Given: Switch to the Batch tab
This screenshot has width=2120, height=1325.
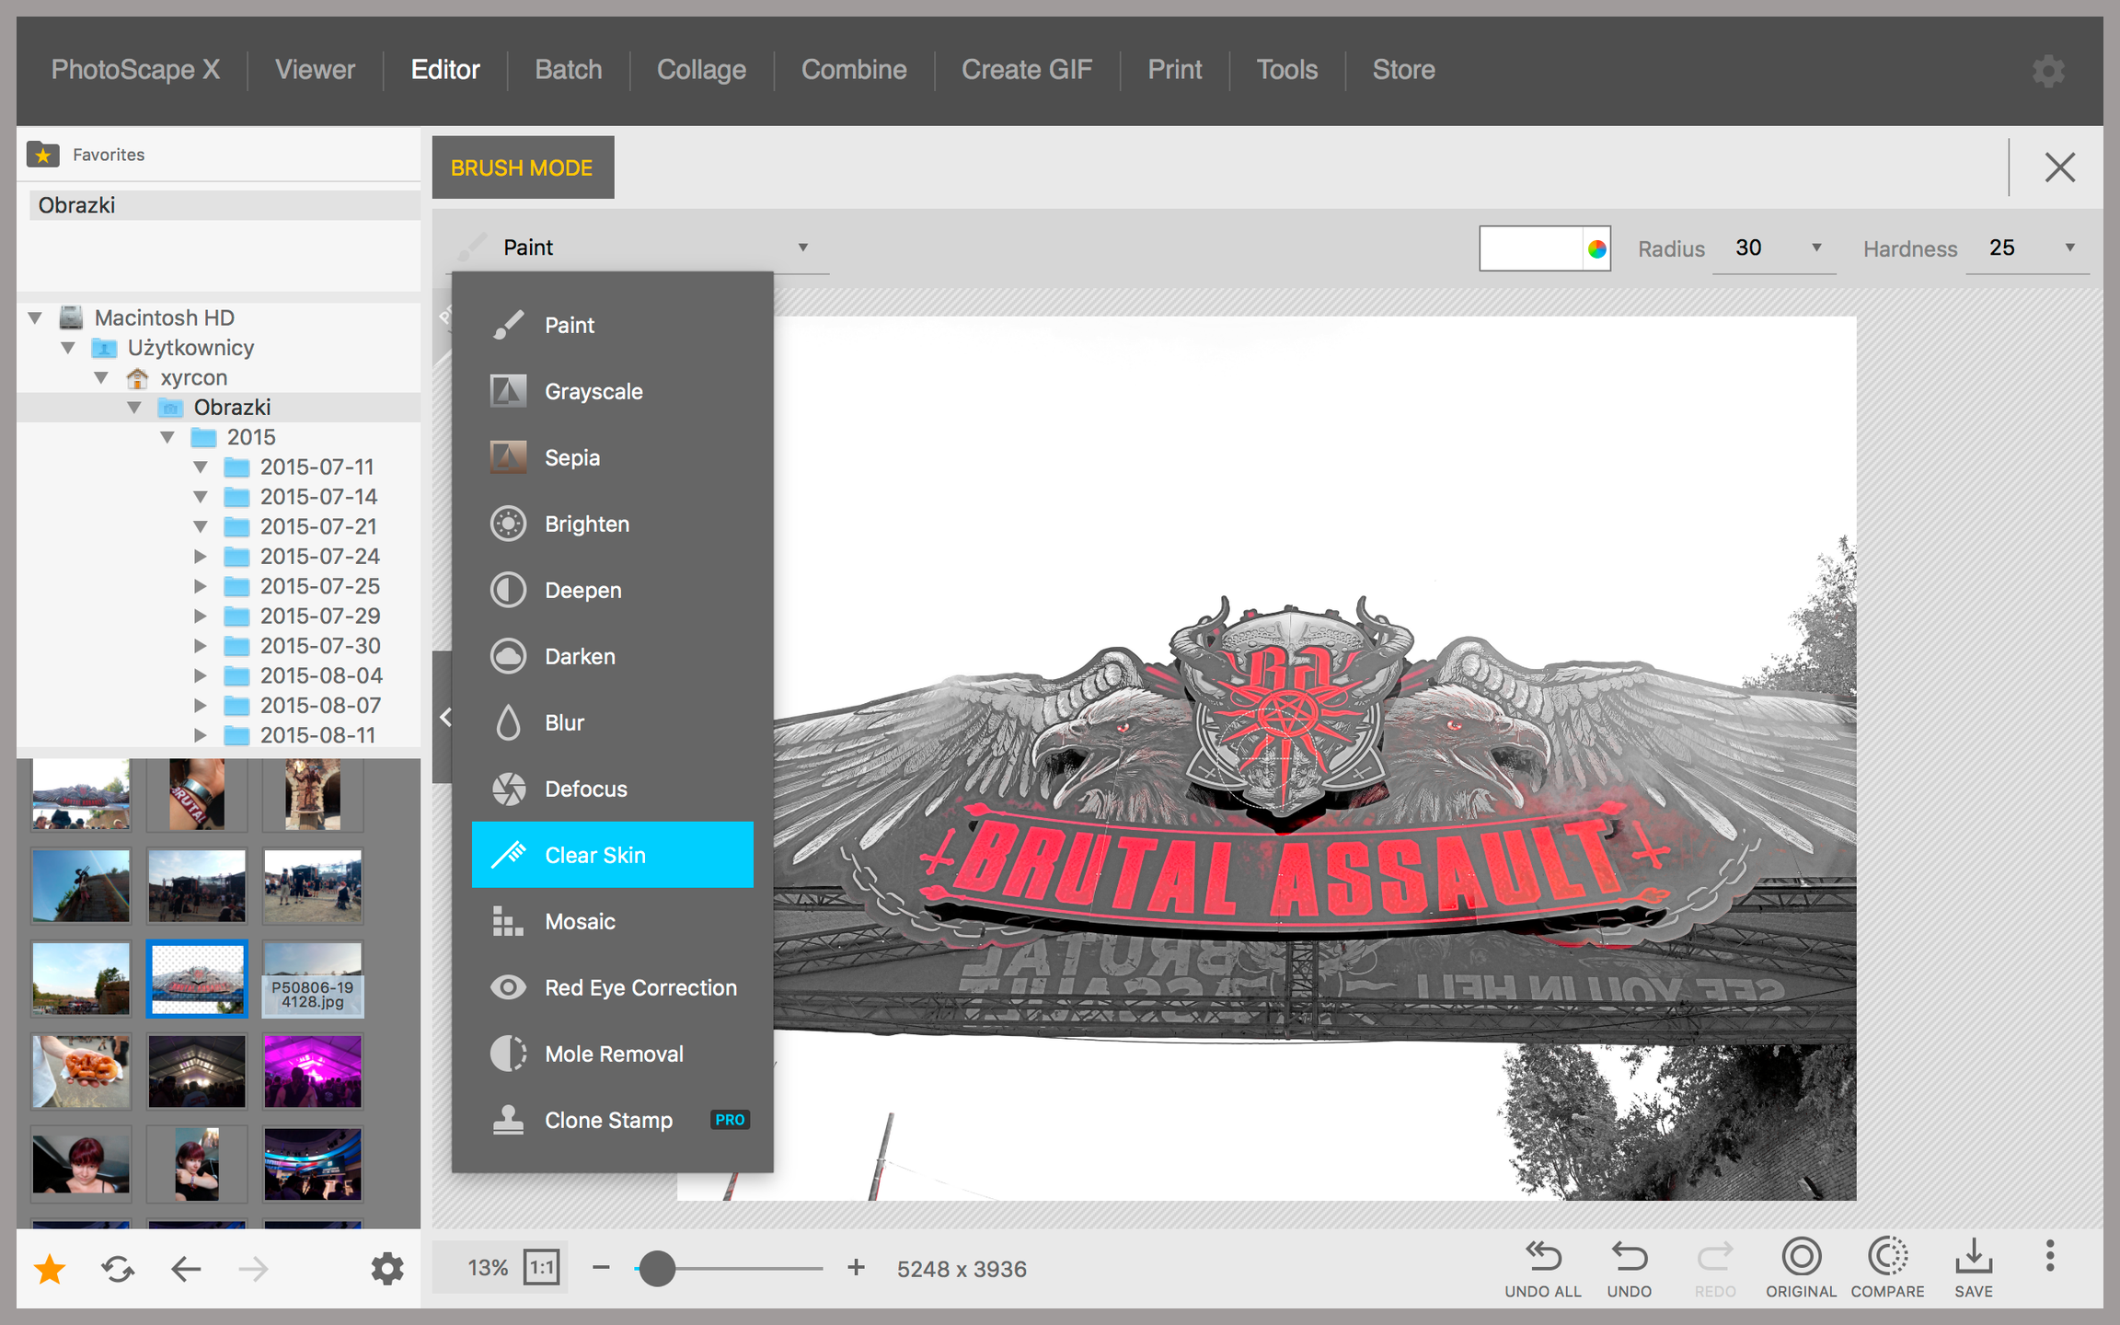Looking at the screenshot, I should 569,70.
